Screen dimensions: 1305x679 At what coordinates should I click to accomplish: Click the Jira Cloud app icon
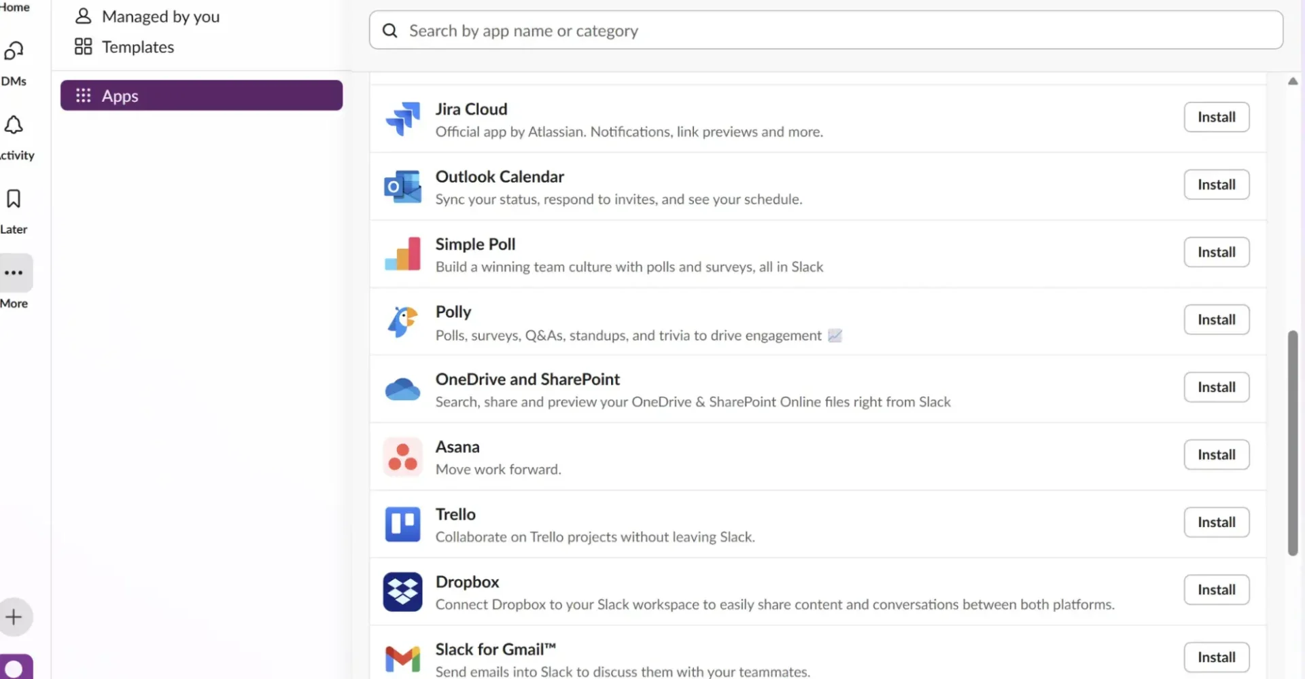(403, 118)
